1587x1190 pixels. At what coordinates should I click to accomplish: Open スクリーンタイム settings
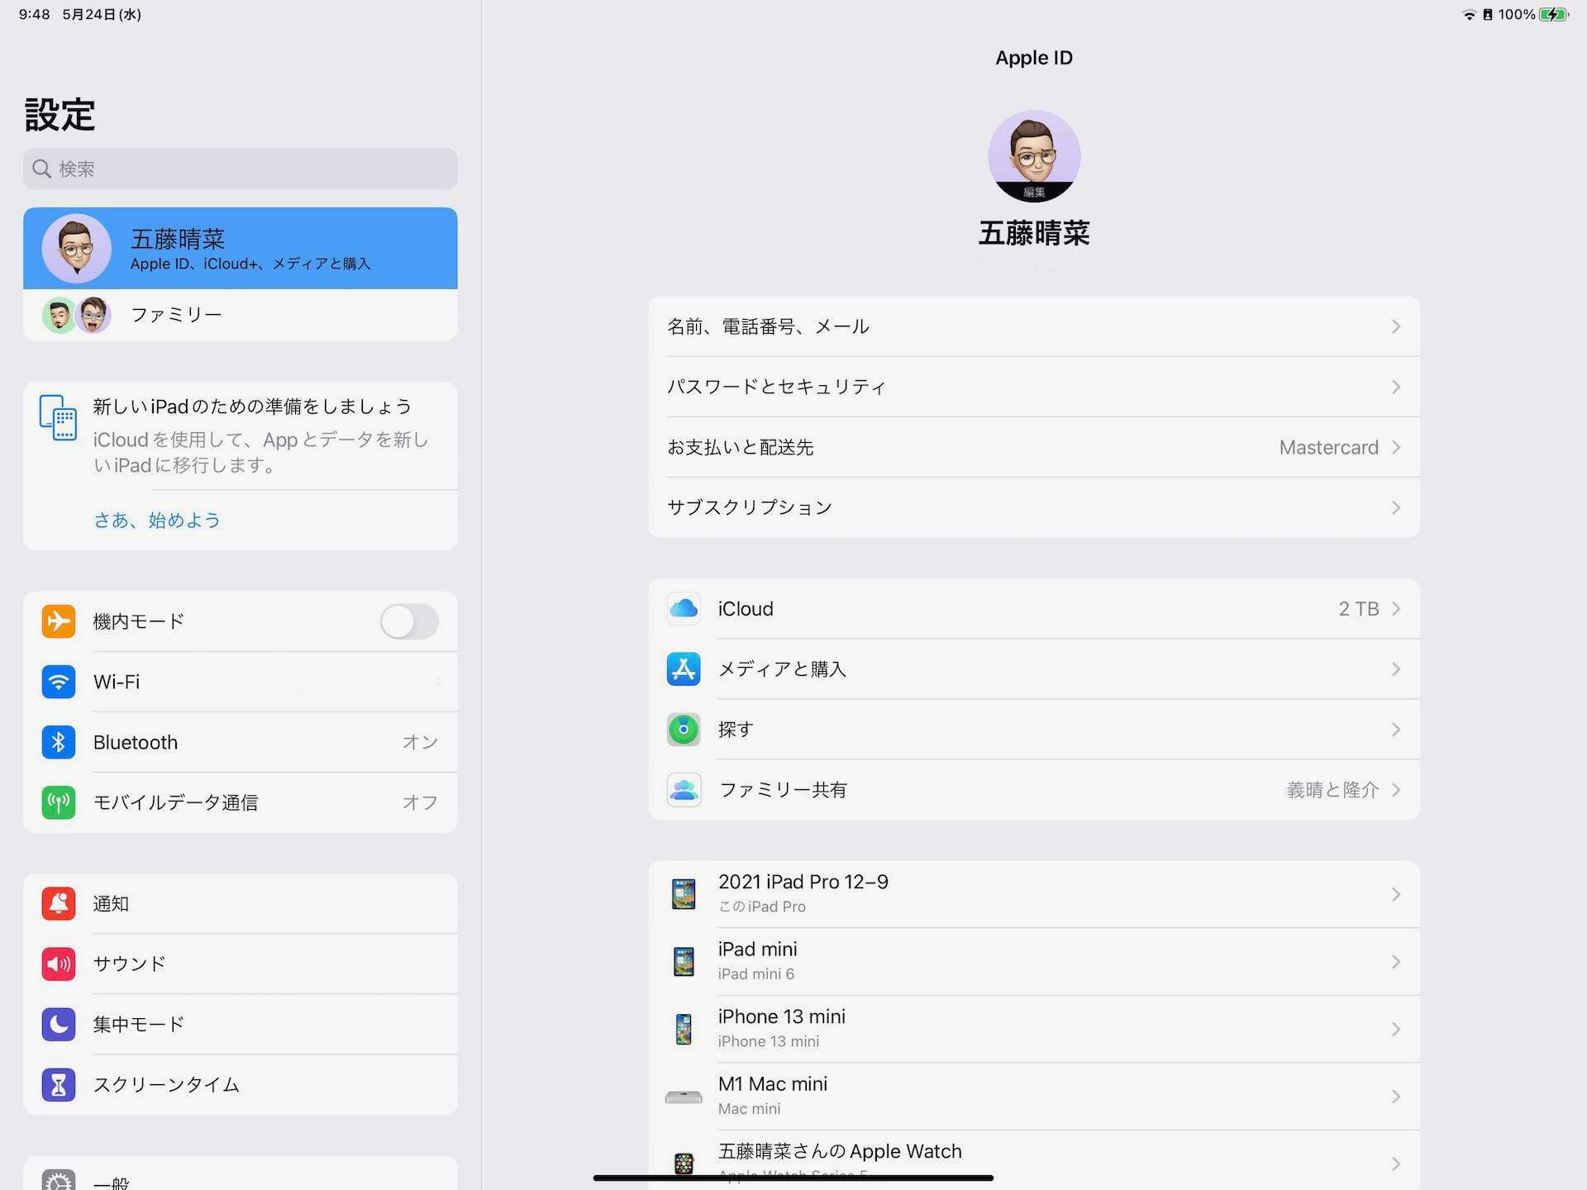click(x=241, y=1085)
